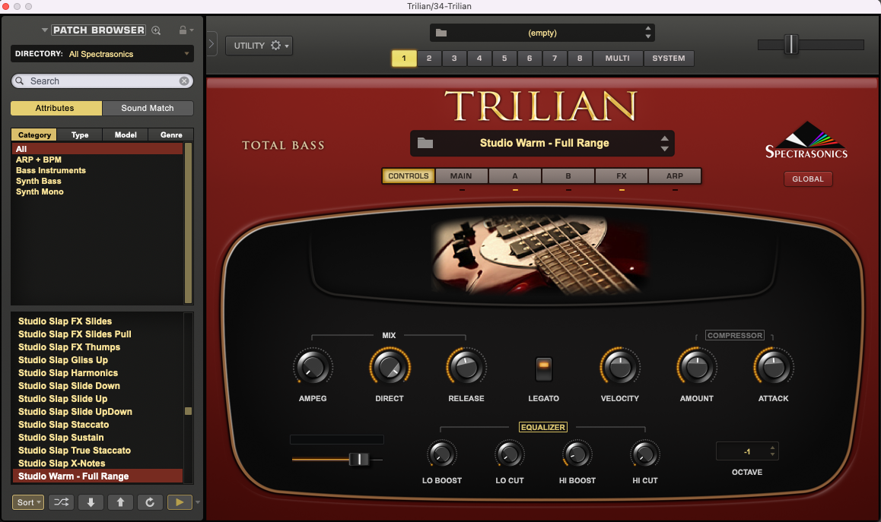Click the bass guitar patch image

pos(539,254)
